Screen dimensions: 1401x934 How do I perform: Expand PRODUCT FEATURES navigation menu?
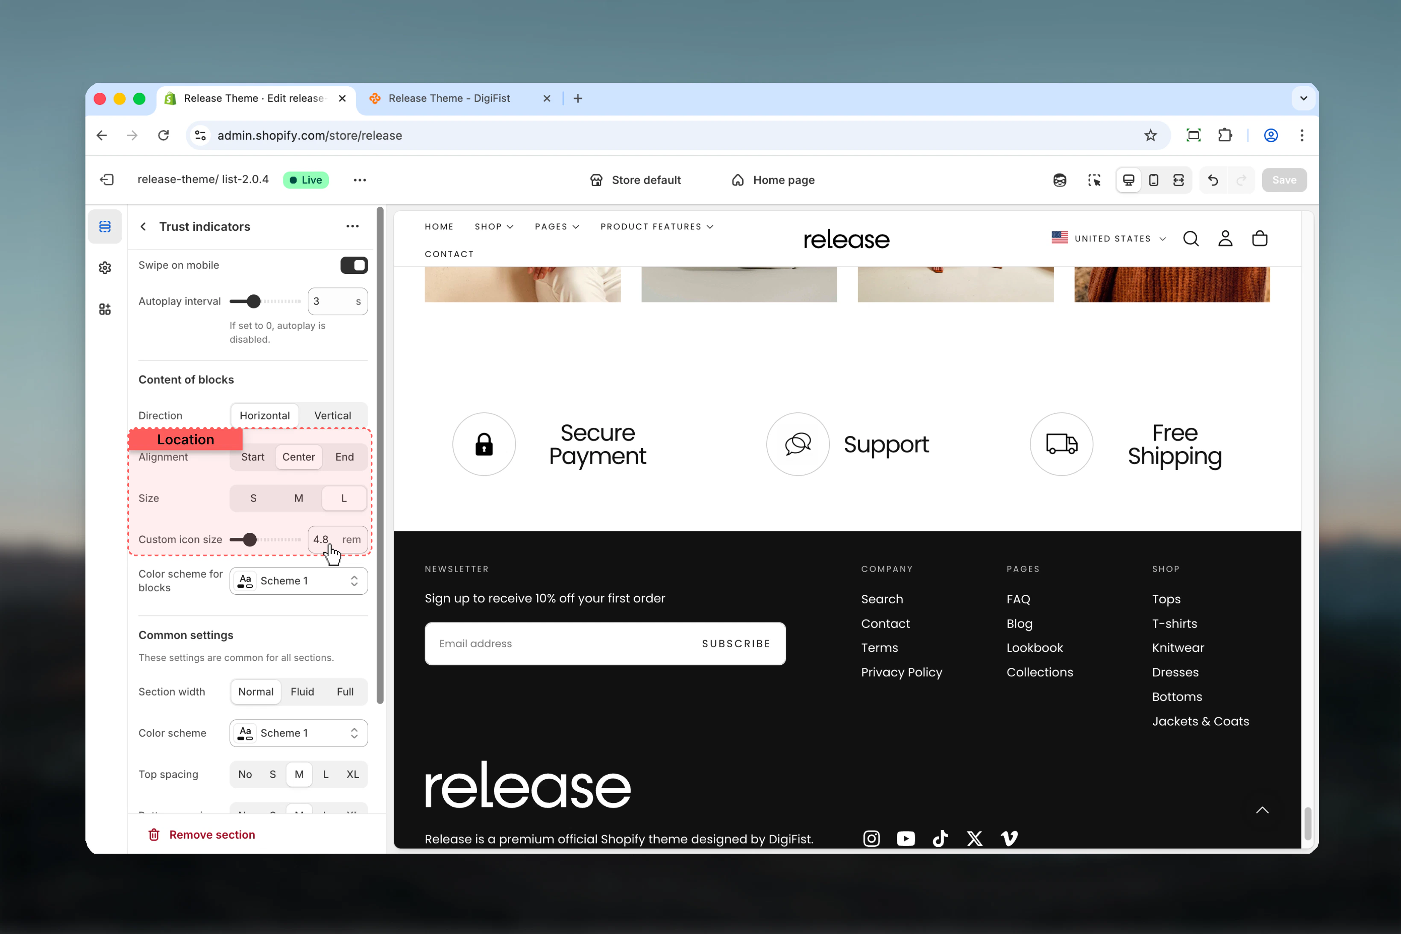point(657,226)
